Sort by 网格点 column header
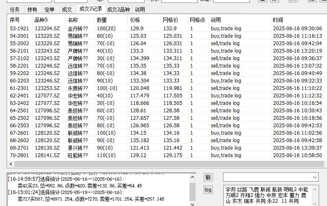Screen dimensions: 327x206 click(197, 20)
